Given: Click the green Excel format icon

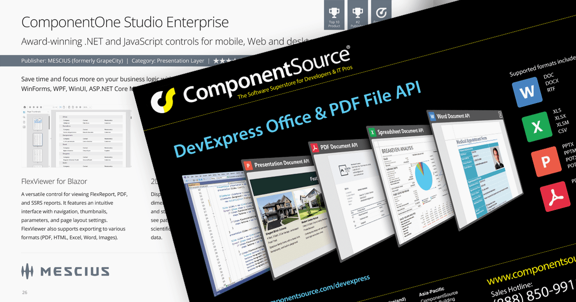Looking at the screenshot, I should point(538,127).
